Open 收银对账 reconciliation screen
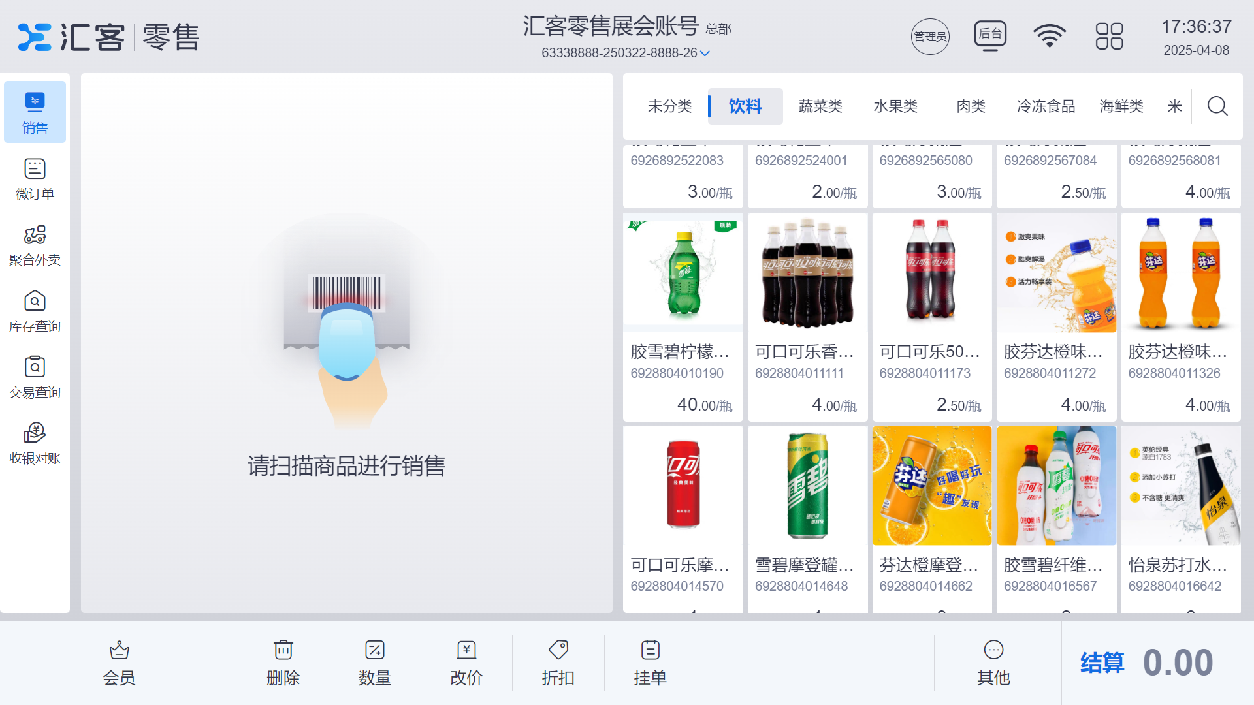 (35, 443)
